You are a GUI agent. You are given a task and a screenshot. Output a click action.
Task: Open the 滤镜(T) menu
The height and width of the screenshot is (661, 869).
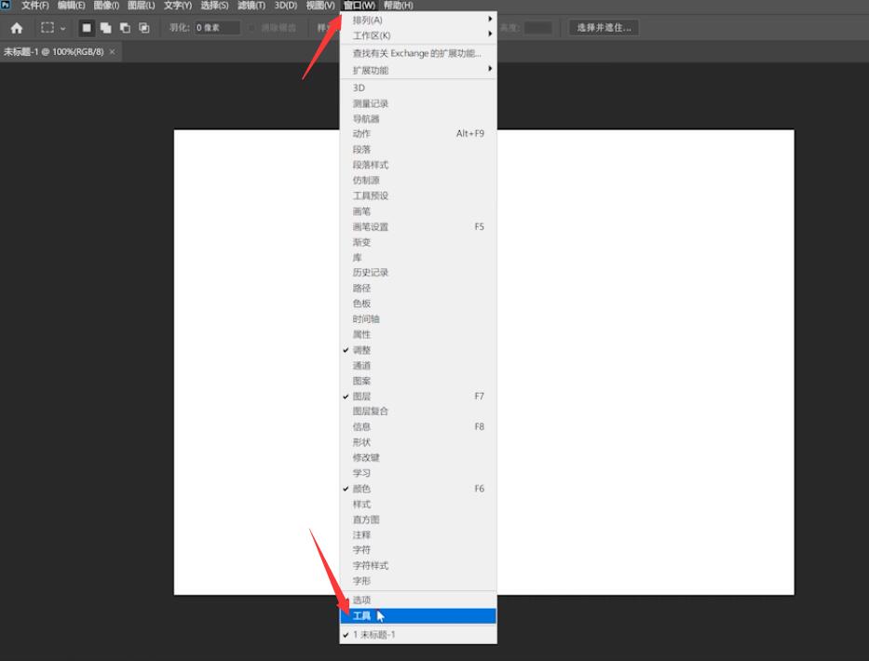click(x=251, y=6)
